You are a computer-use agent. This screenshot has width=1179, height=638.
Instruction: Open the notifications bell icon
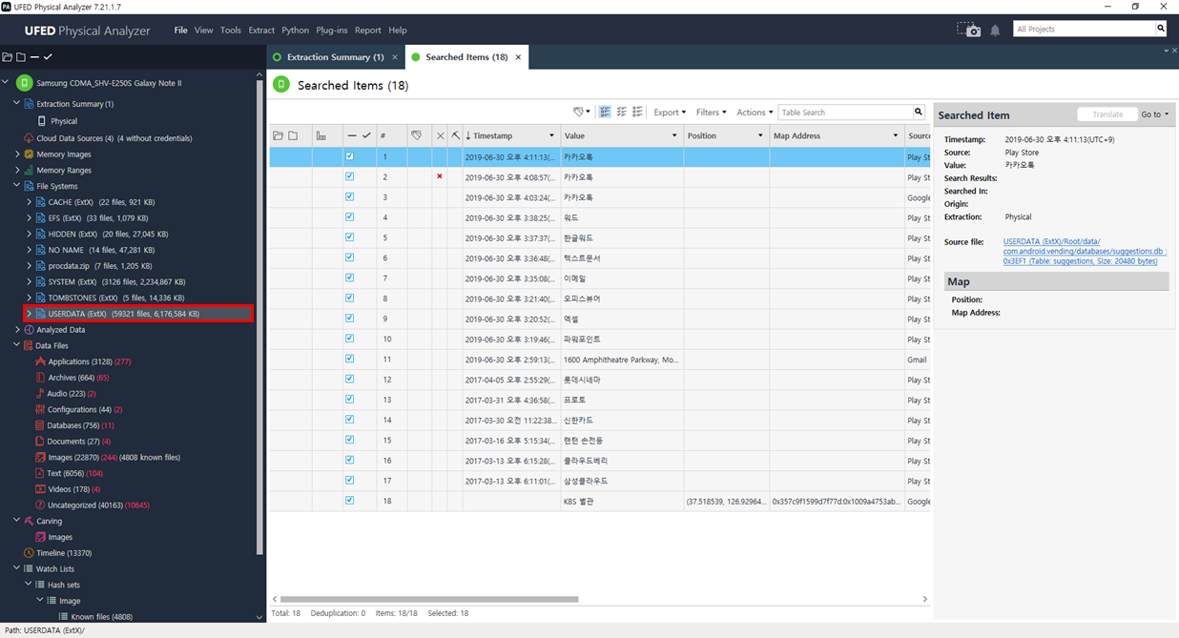[x=995, y=30]
